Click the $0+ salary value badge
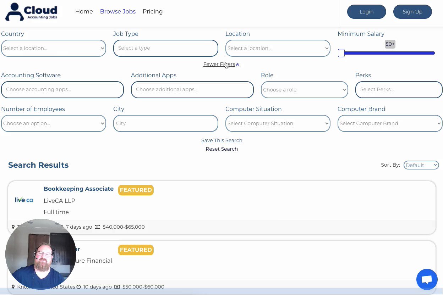443x295 pixels. pyautogui.click(x=390, y=44)
